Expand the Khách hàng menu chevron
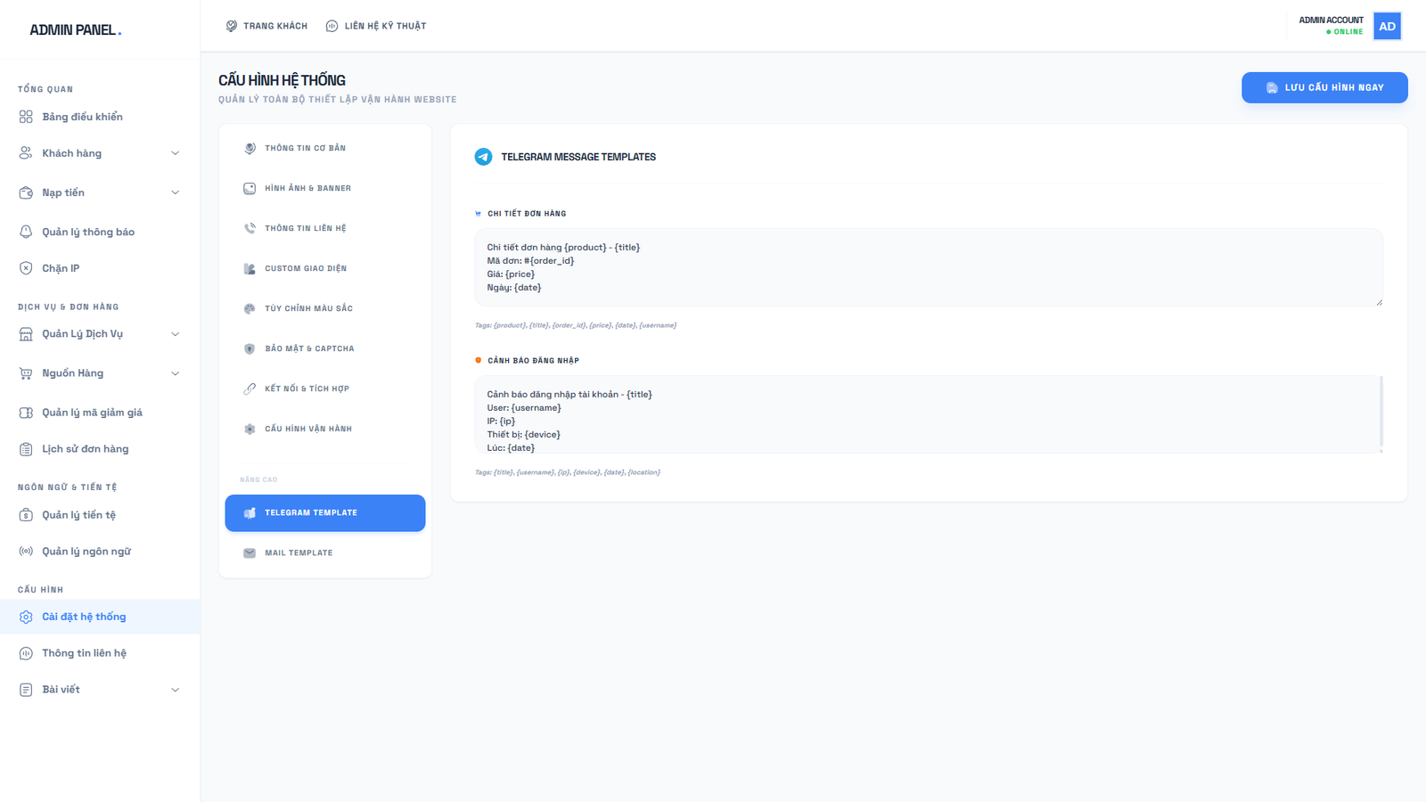The image size is (1426, 802). click(175, 153)
